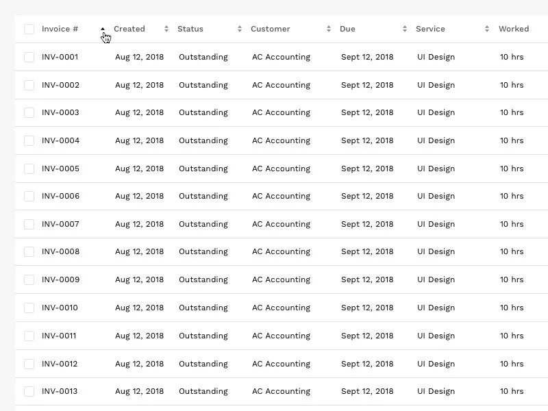Check the box for INV-0002
The width and height of the screenshot is (548, 411).
(29, 85)
